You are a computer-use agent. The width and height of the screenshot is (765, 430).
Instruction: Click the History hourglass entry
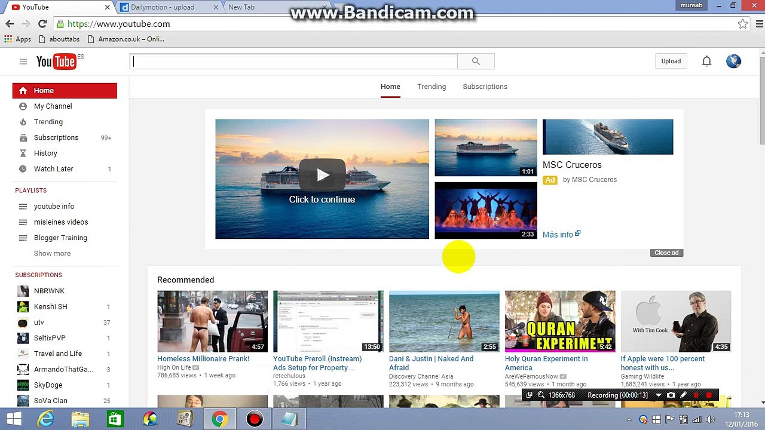pyautogui.click(x=65, y=153)
